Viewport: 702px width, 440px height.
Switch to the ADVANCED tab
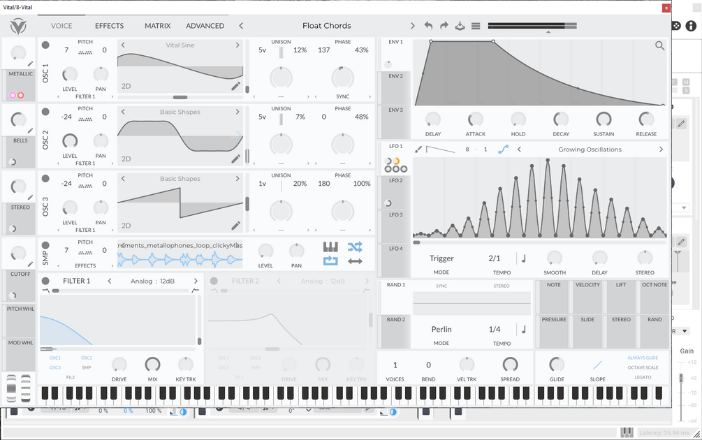pyautogui.click(x=205, y=26)
